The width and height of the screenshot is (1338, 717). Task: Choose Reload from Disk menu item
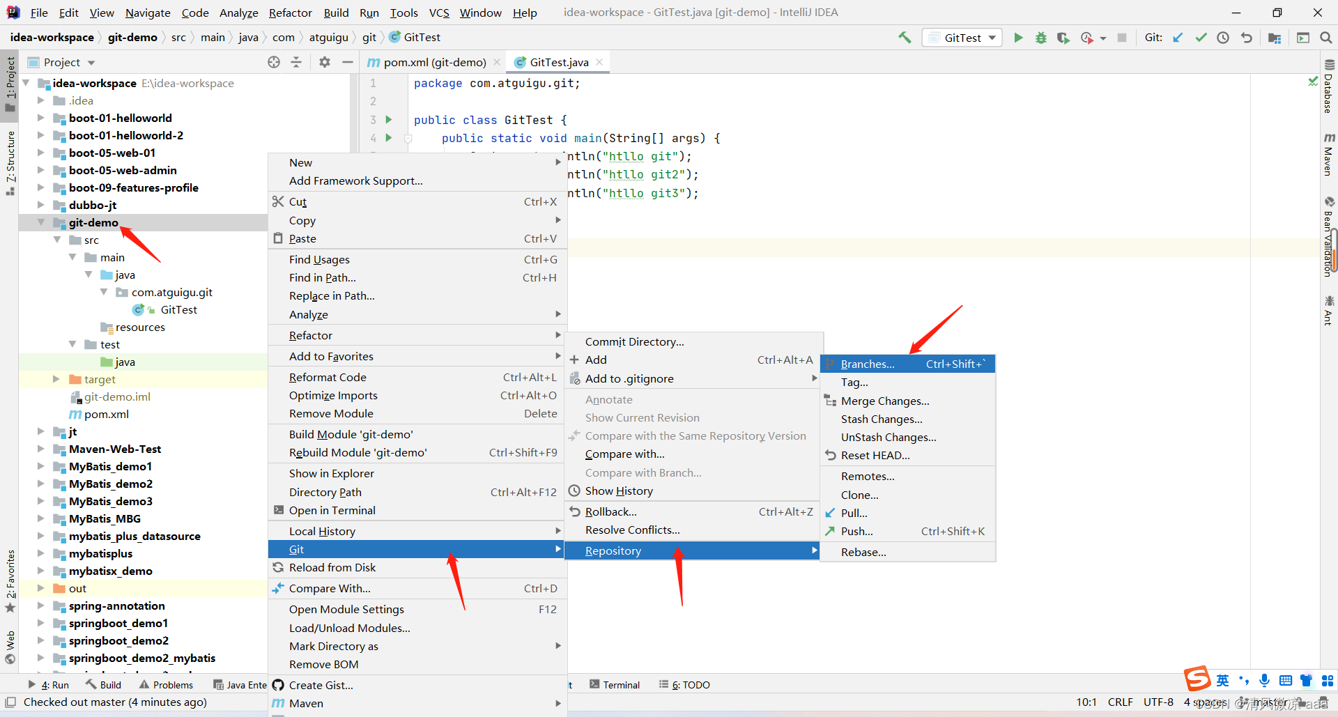point(417,567)
